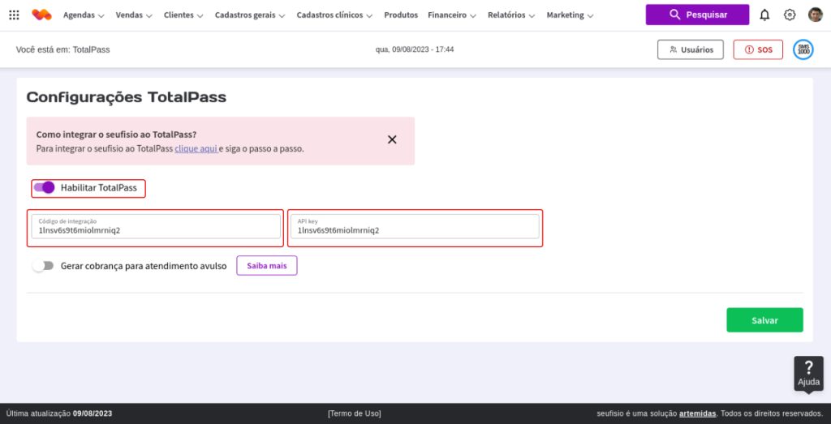The width and height of the screenshot is (831, 424).
Task: Click the Saiba mais button
Action: tap(266, 266)
